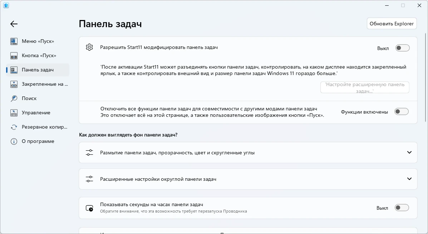Click sliders icon beside Расширенные настройки округлой панели
The width and height of the screenshot is (428, 234).
89,179
